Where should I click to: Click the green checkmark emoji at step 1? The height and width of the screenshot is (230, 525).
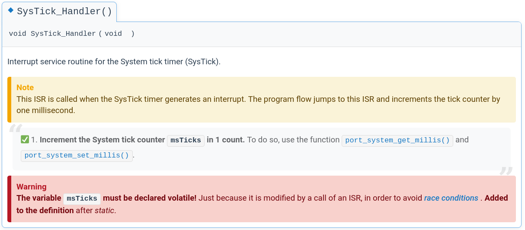[x=25, y=140]
